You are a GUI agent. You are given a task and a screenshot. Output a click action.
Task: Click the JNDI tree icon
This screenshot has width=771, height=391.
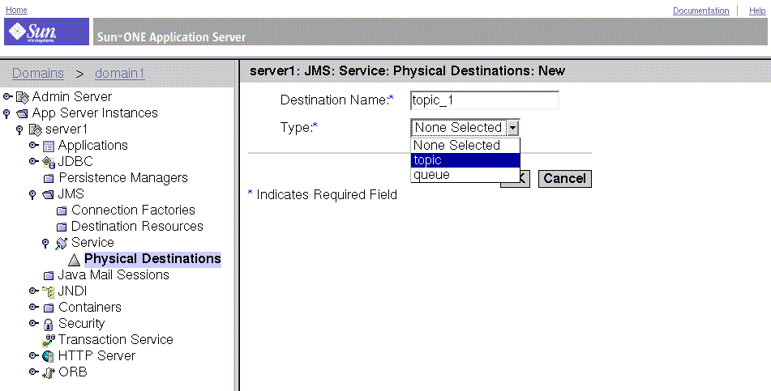pos(48,291)
